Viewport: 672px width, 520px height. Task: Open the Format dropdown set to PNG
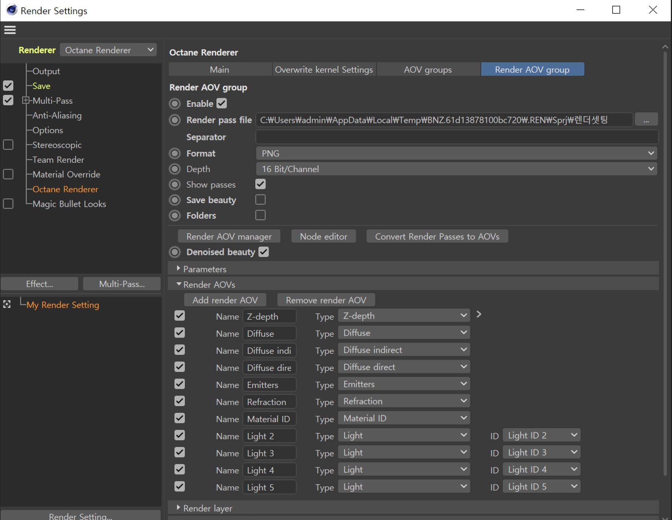tap(456, 153)
